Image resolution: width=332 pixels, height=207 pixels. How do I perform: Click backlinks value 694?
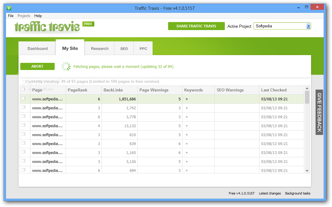[x=133, y=170]
